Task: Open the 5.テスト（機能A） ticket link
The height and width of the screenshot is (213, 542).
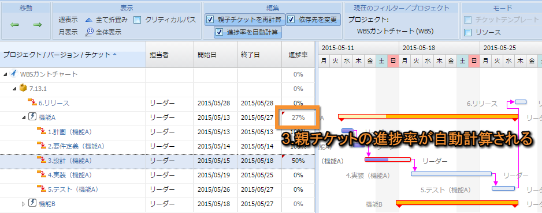Action: [73, 189]
